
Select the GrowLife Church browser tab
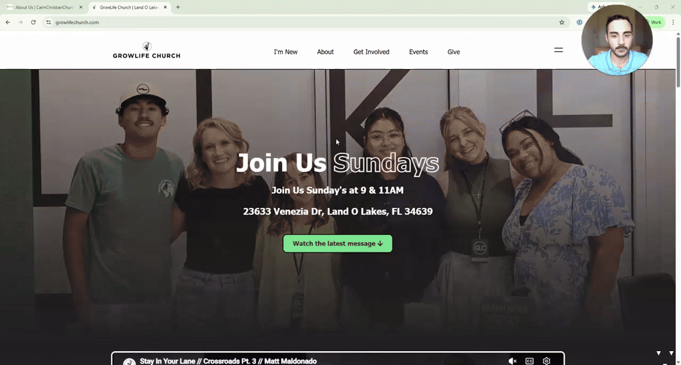click(129, 7)
